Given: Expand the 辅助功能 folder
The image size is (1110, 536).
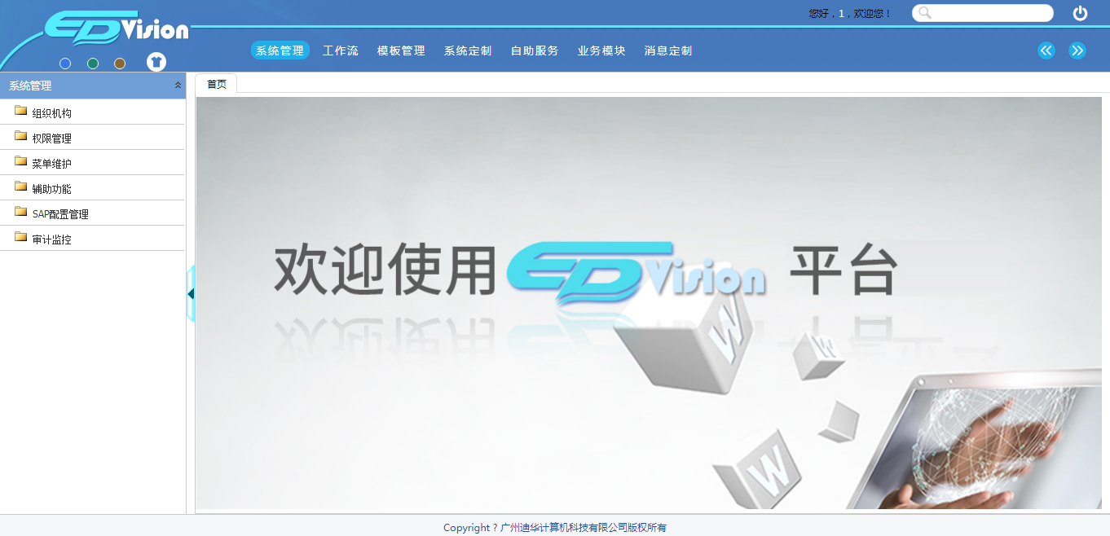Looking at the screenshot, I should coord(92,188).
